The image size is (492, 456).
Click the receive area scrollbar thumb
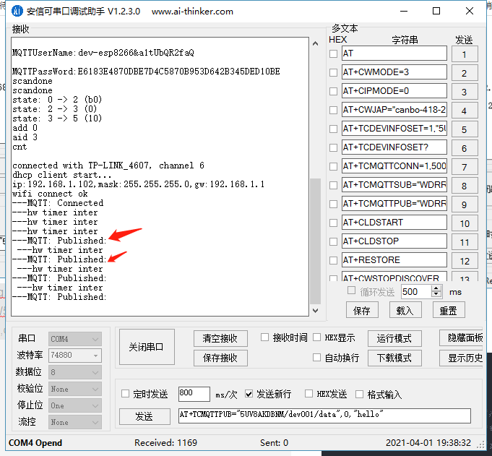click(x=315, y=241)
